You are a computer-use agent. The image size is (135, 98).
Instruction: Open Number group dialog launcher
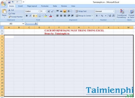point(114,20)
